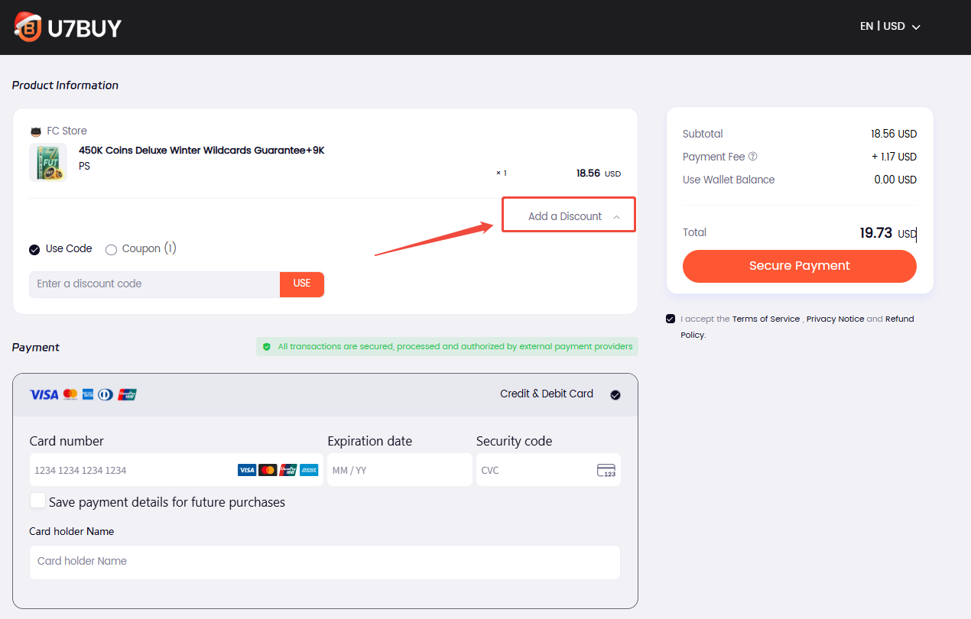The height and width of the screenshot is (619, 971).
Task: Enable Save payment details for future purchases
Action: (37, 501)
